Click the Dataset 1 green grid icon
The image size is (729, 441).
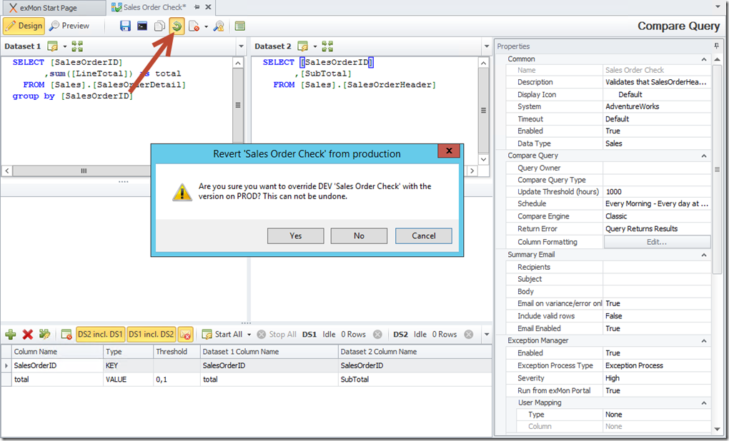click(77, 46)
